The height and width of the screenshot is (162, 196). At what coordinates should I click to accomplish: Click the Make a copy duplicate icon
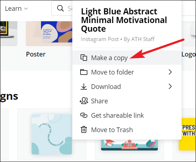84,58
